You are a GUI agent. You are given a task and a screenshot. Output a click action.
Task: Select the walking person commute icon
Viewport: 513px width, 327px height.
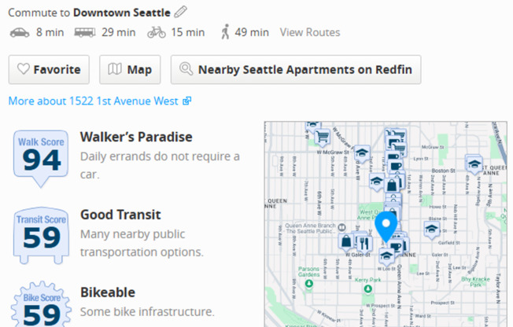[225, 32]
